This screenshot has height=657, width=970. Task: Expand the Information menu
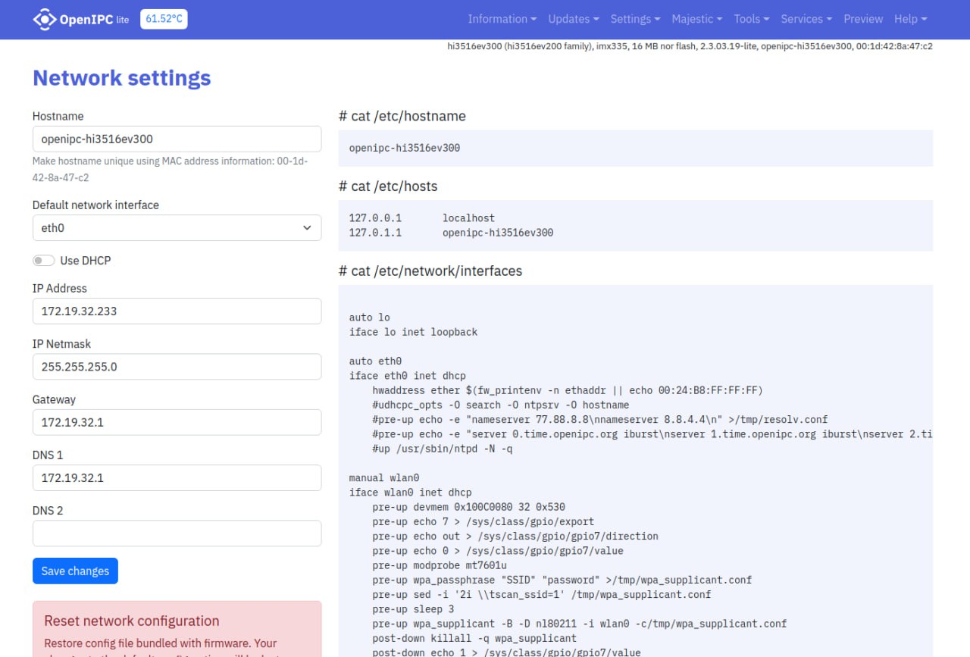tap(502, 19)
